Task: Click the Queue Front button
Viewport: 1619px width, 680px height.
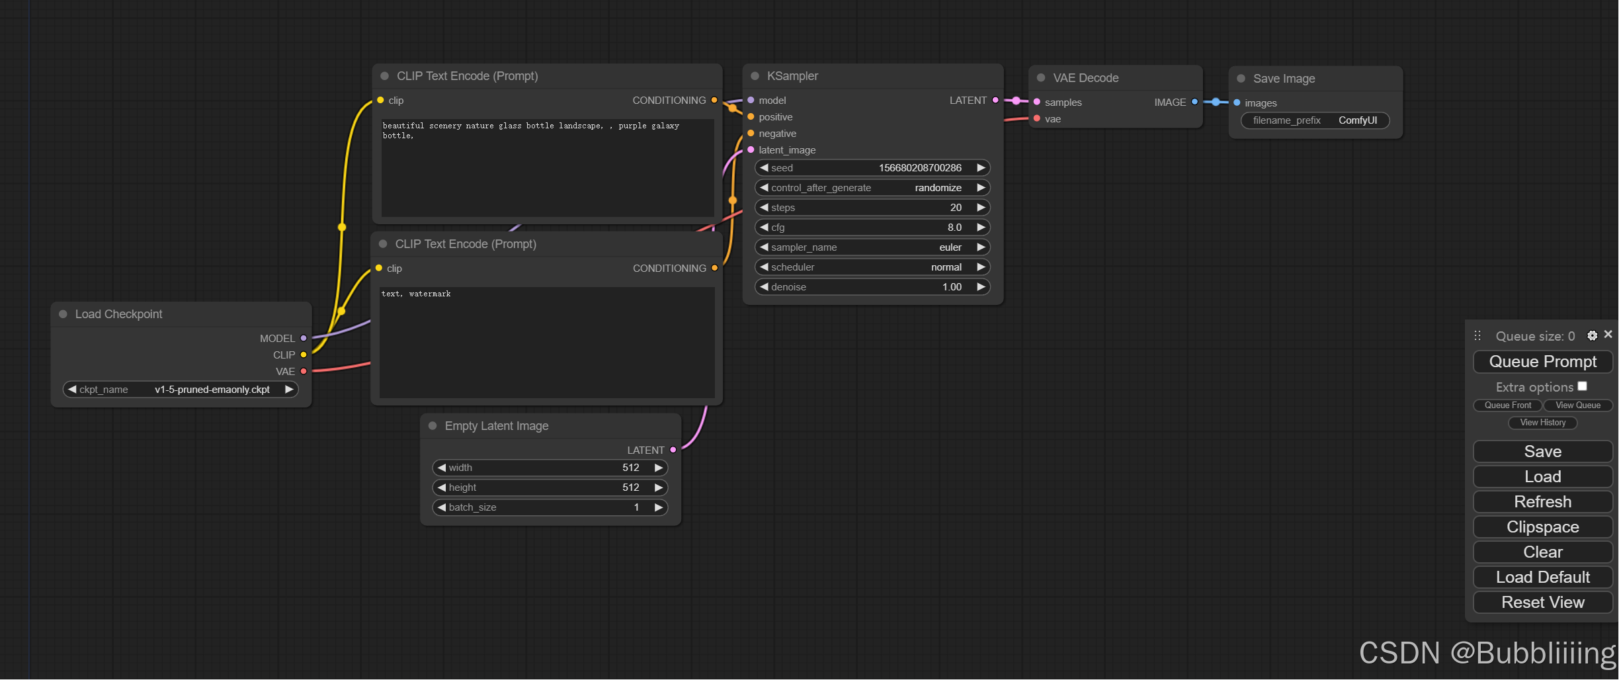Action: coord(1508,405)
